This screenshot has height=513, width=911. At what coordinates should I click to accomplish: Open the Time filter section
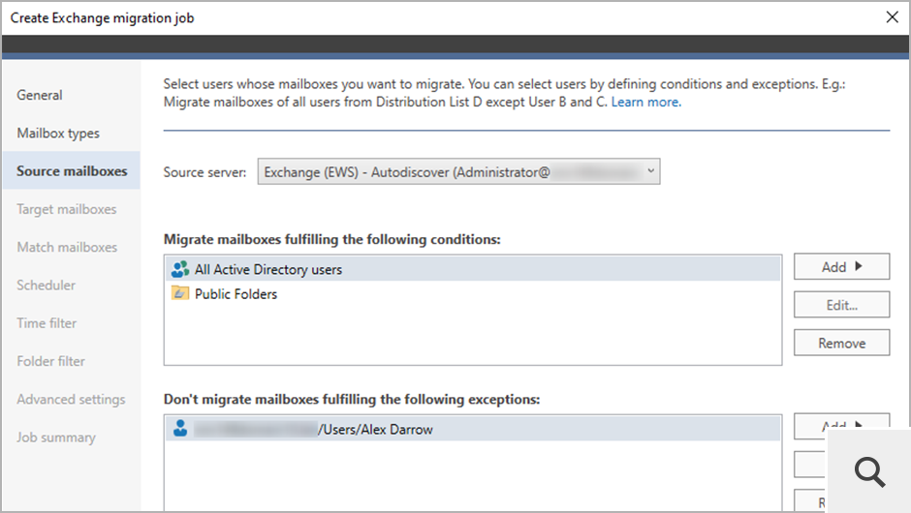[47, 323]
